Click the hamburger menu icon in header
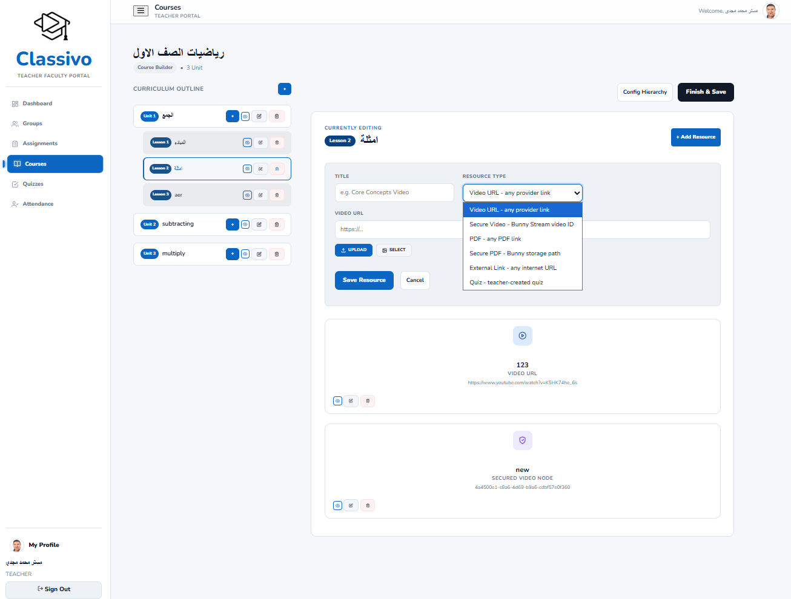This screenshot has width=791, height=599. 141,11
